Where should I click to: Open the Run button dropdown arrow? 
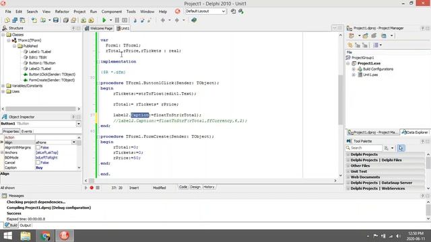click(110, 20)
